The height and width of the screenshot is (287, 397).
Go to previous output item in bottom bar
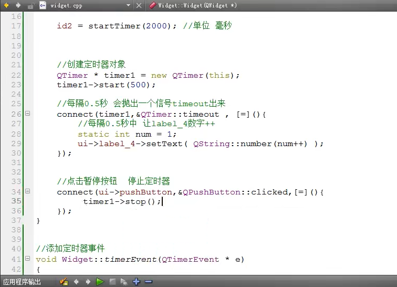pos(76,282)
